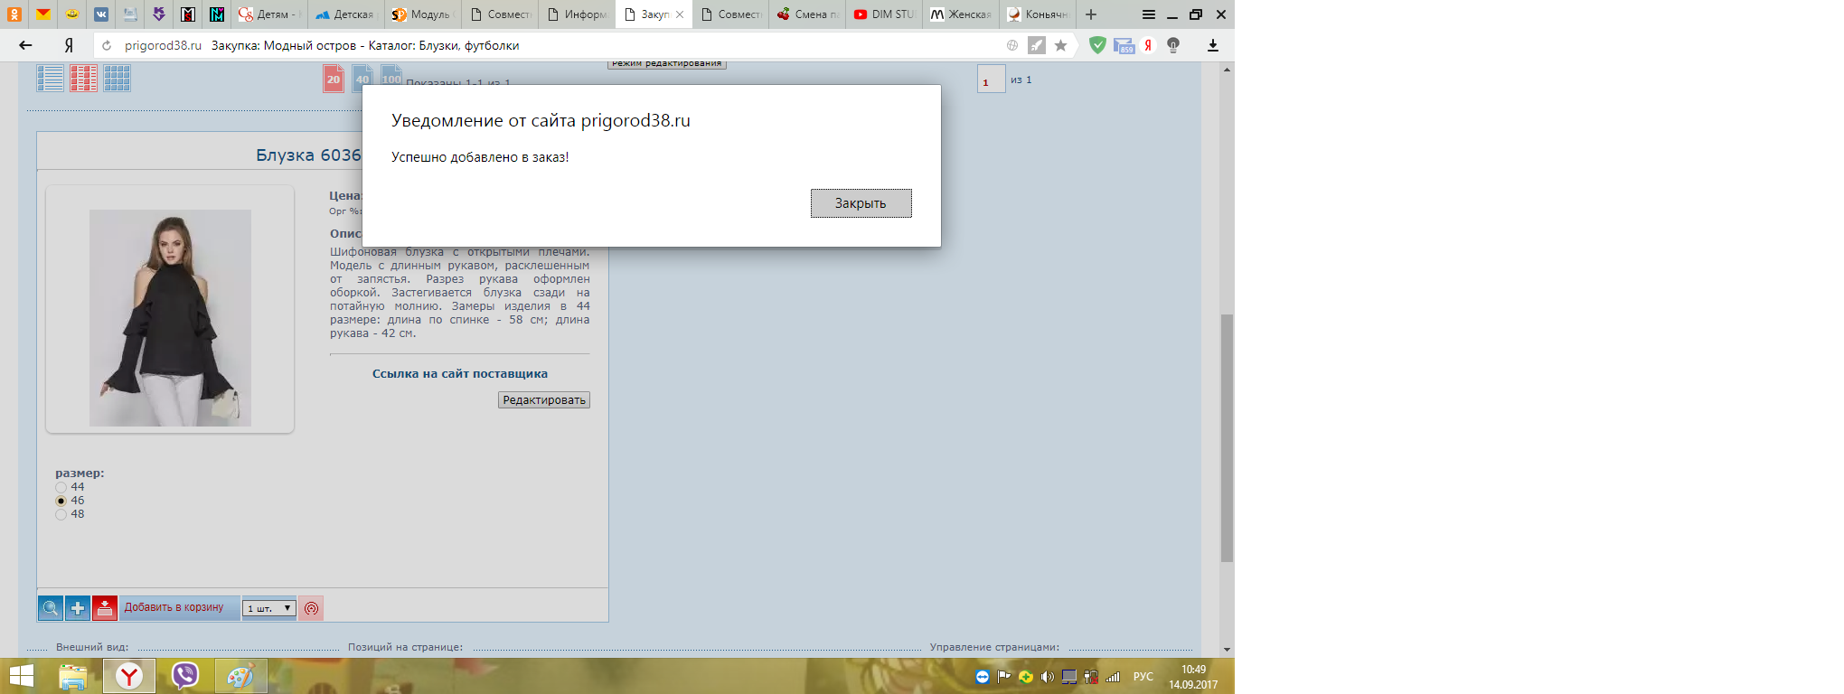This screenshot has width=1844, height=694.
Task: Open the lightbulb extension icon
Action: point(1173,45)
